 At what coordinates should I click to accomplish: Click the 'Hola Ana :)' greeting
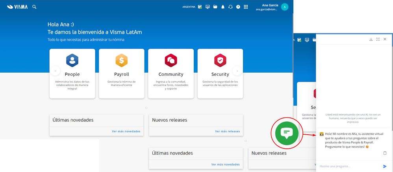(61, 24)
